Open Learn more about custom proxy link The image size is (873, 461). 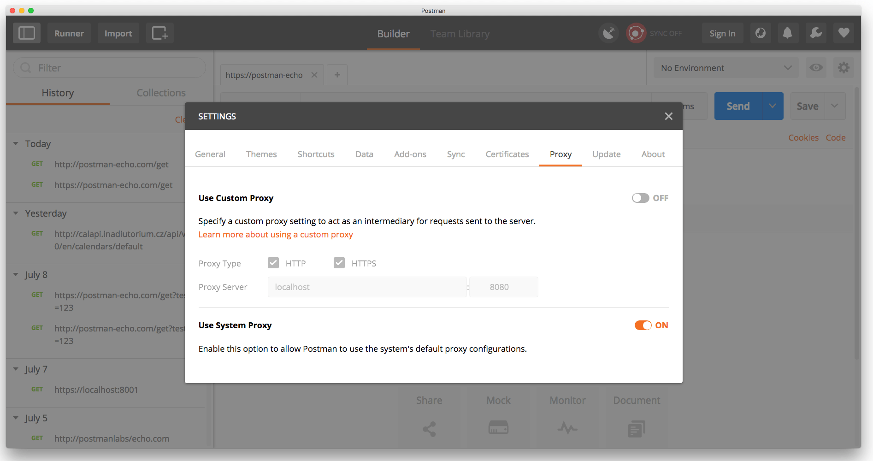(276, 234)
